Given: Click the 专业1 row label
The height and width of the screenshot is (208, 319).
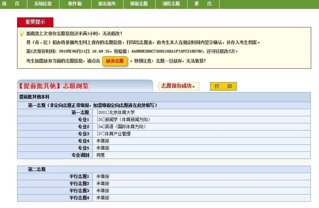Looking at the screenshot, I should tap(83, 119).
